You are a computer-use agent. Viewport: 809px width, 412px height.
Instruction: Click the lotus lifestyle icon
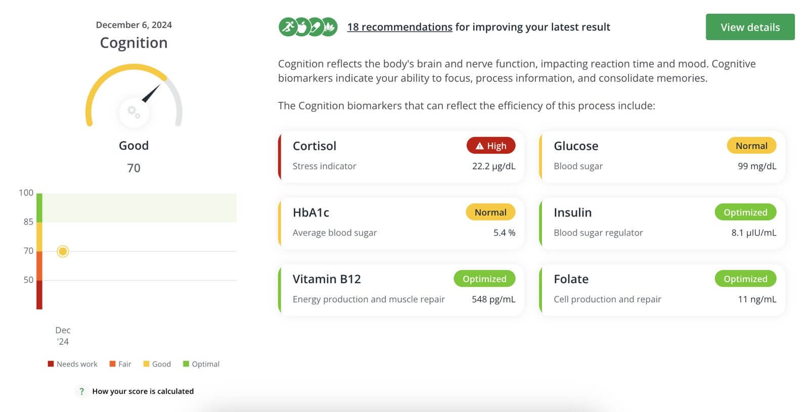coord(329,27)
